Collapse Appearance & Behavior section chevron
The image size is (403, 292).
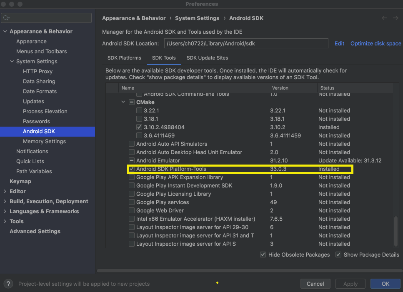tap(5, 31)
